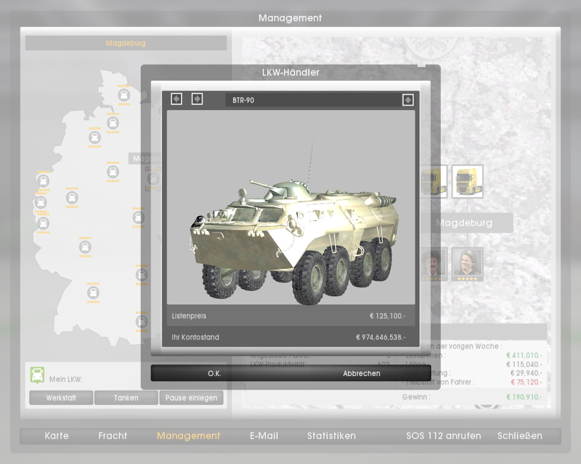Close the menu with Schließen
This screenshot has width=581, height=464.
pos(520,436)
